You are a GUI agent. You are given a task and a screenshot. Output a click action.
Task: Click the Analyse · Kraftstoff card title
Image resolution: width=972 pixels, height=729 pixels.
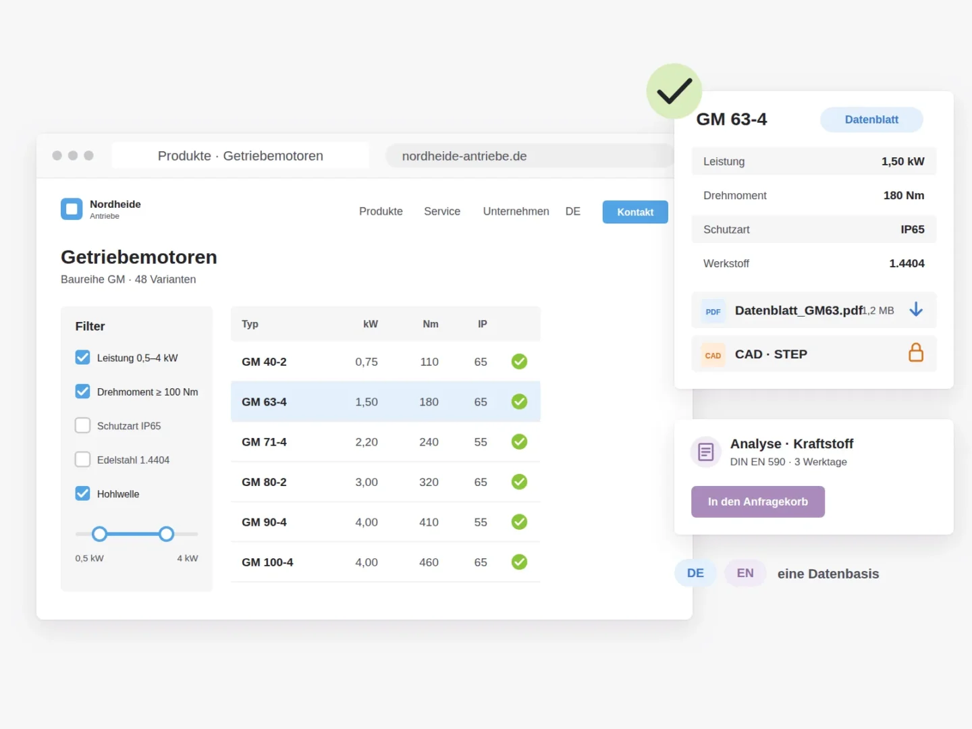click(792, 443)
